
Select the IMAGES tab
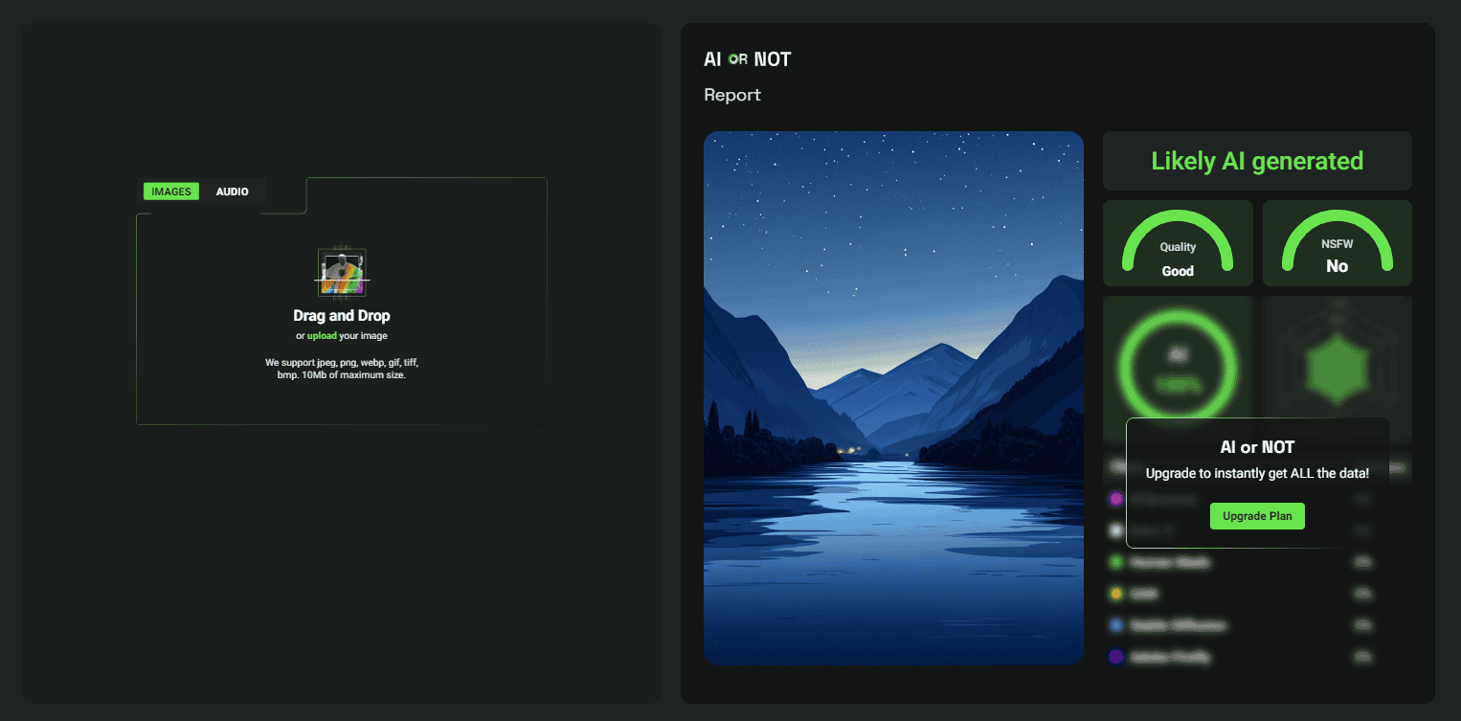tap(171, 192)
